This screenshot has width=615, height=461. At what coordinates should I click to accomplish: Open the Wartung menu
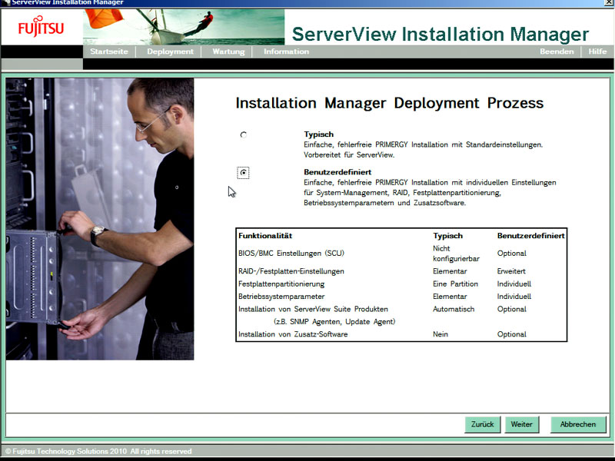click(x=228, y=51)
